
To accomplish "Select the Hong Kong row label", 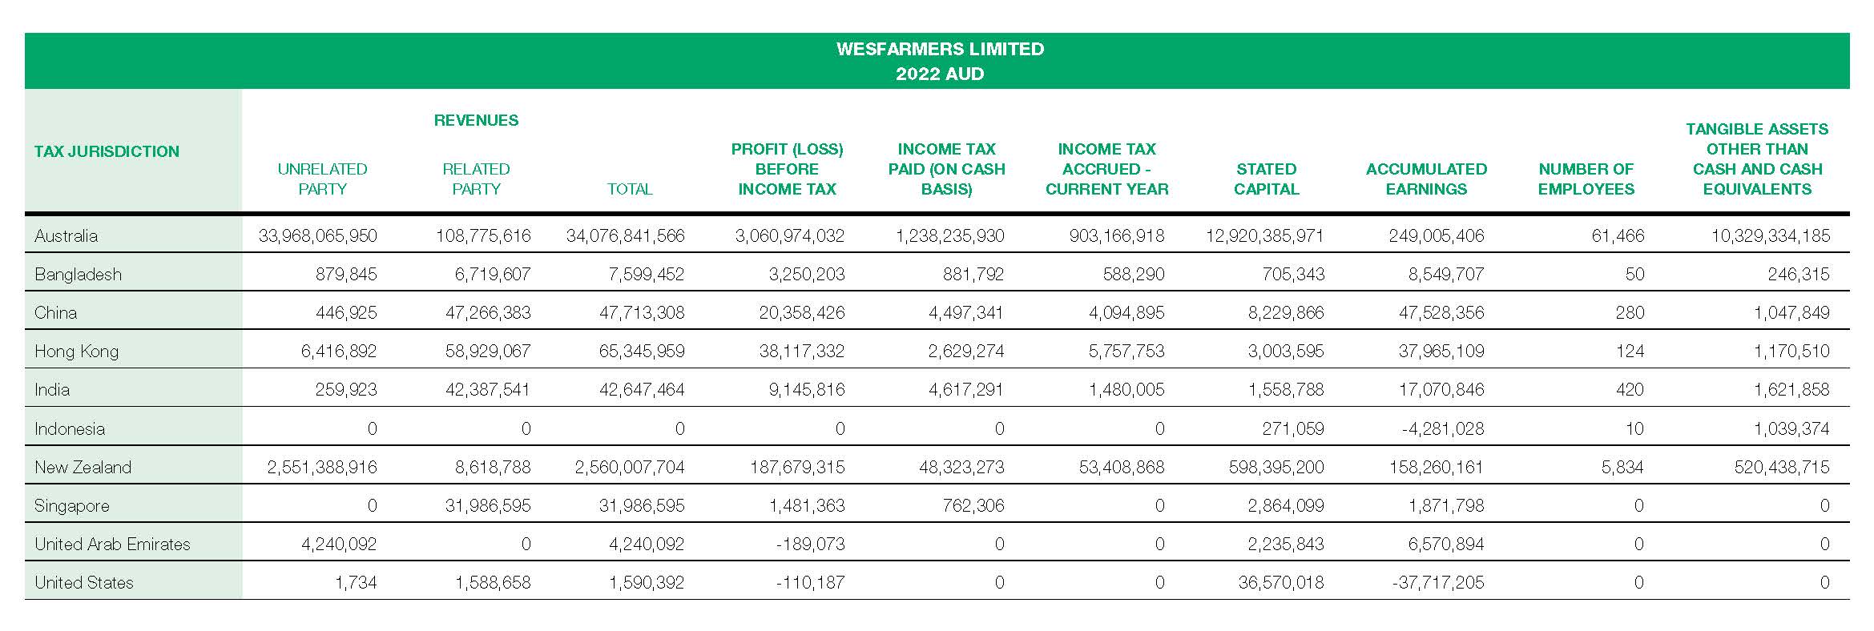I will (76, 351).
